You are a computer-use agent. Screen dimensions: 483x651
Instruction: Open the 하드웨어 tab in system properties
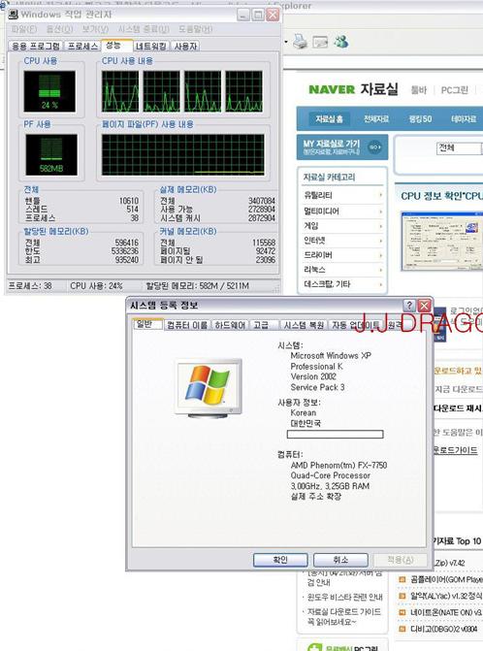[x=230, y=325]
